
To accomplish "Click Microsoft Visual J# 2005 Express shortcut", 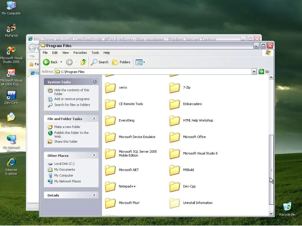I will point(11,77).
